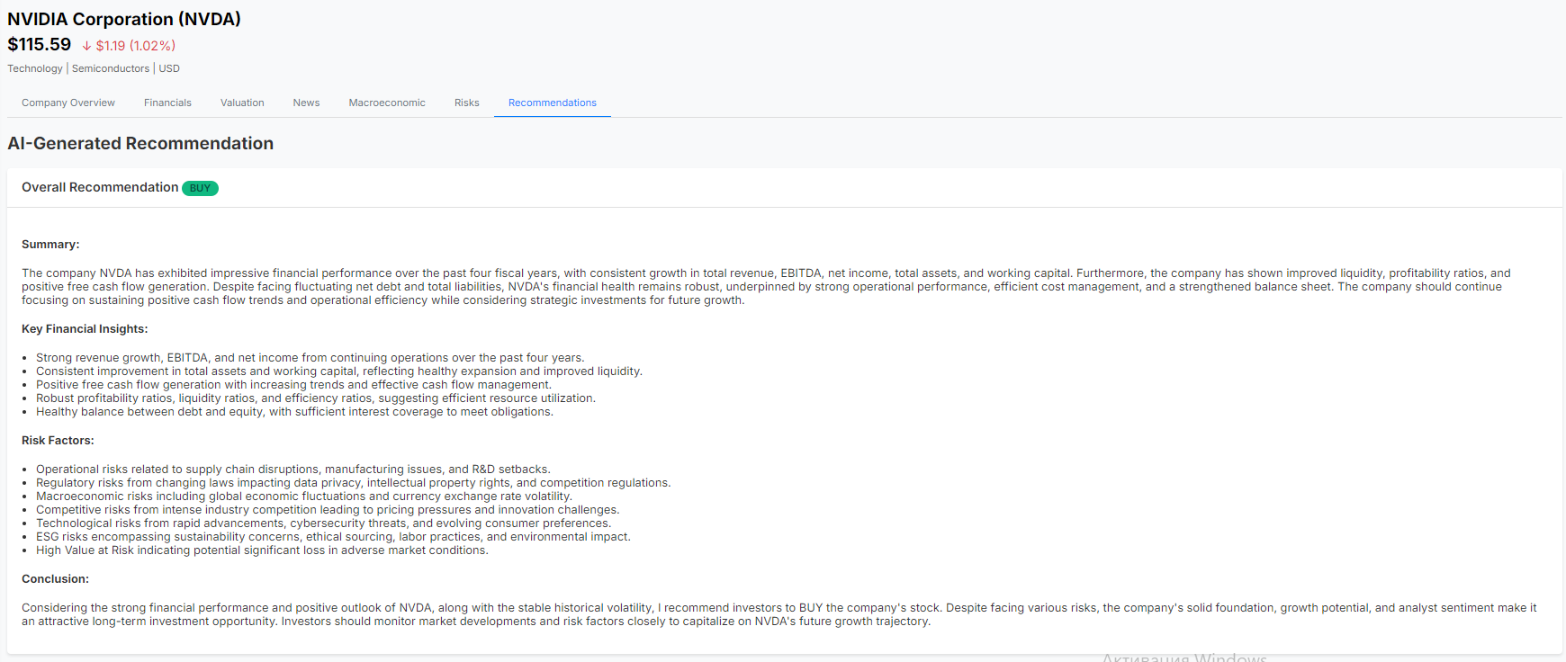Click the bullet 'Positive free cash flow generation'
The height and width of the screenshot is (662, 1566).
click(x=293, y=385)
